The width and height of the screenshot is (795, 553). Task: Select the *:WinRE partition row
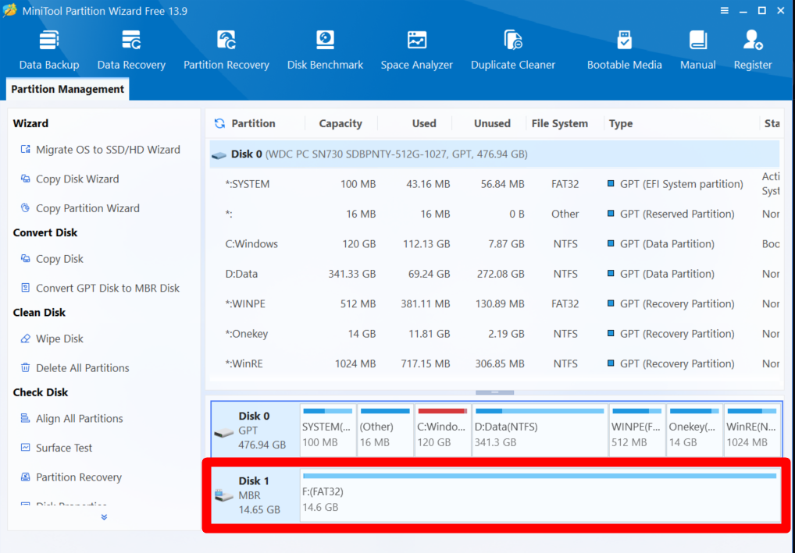[x=494, y=363]
